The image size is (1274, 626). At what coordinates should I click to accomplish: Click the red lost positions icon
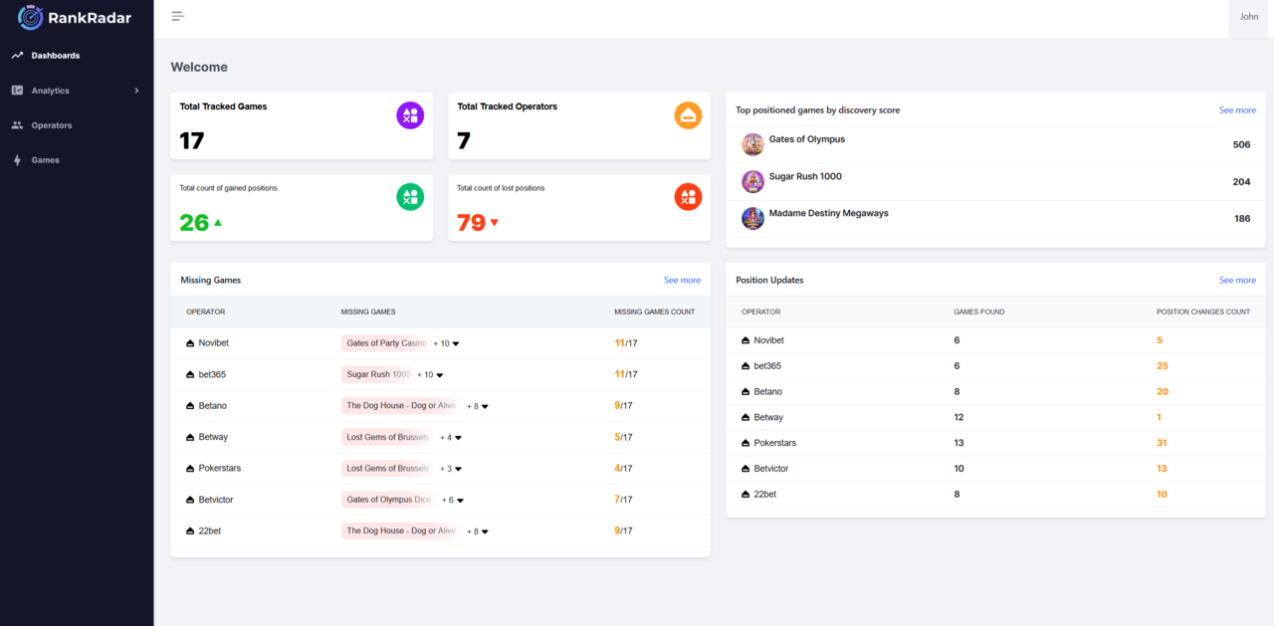click(x=688, y=197)
